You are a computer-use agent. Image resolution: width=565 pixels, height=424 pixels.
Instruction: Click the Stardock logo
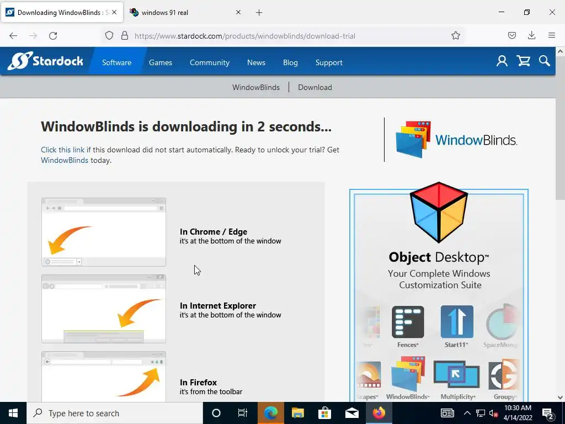pos(45,61)
